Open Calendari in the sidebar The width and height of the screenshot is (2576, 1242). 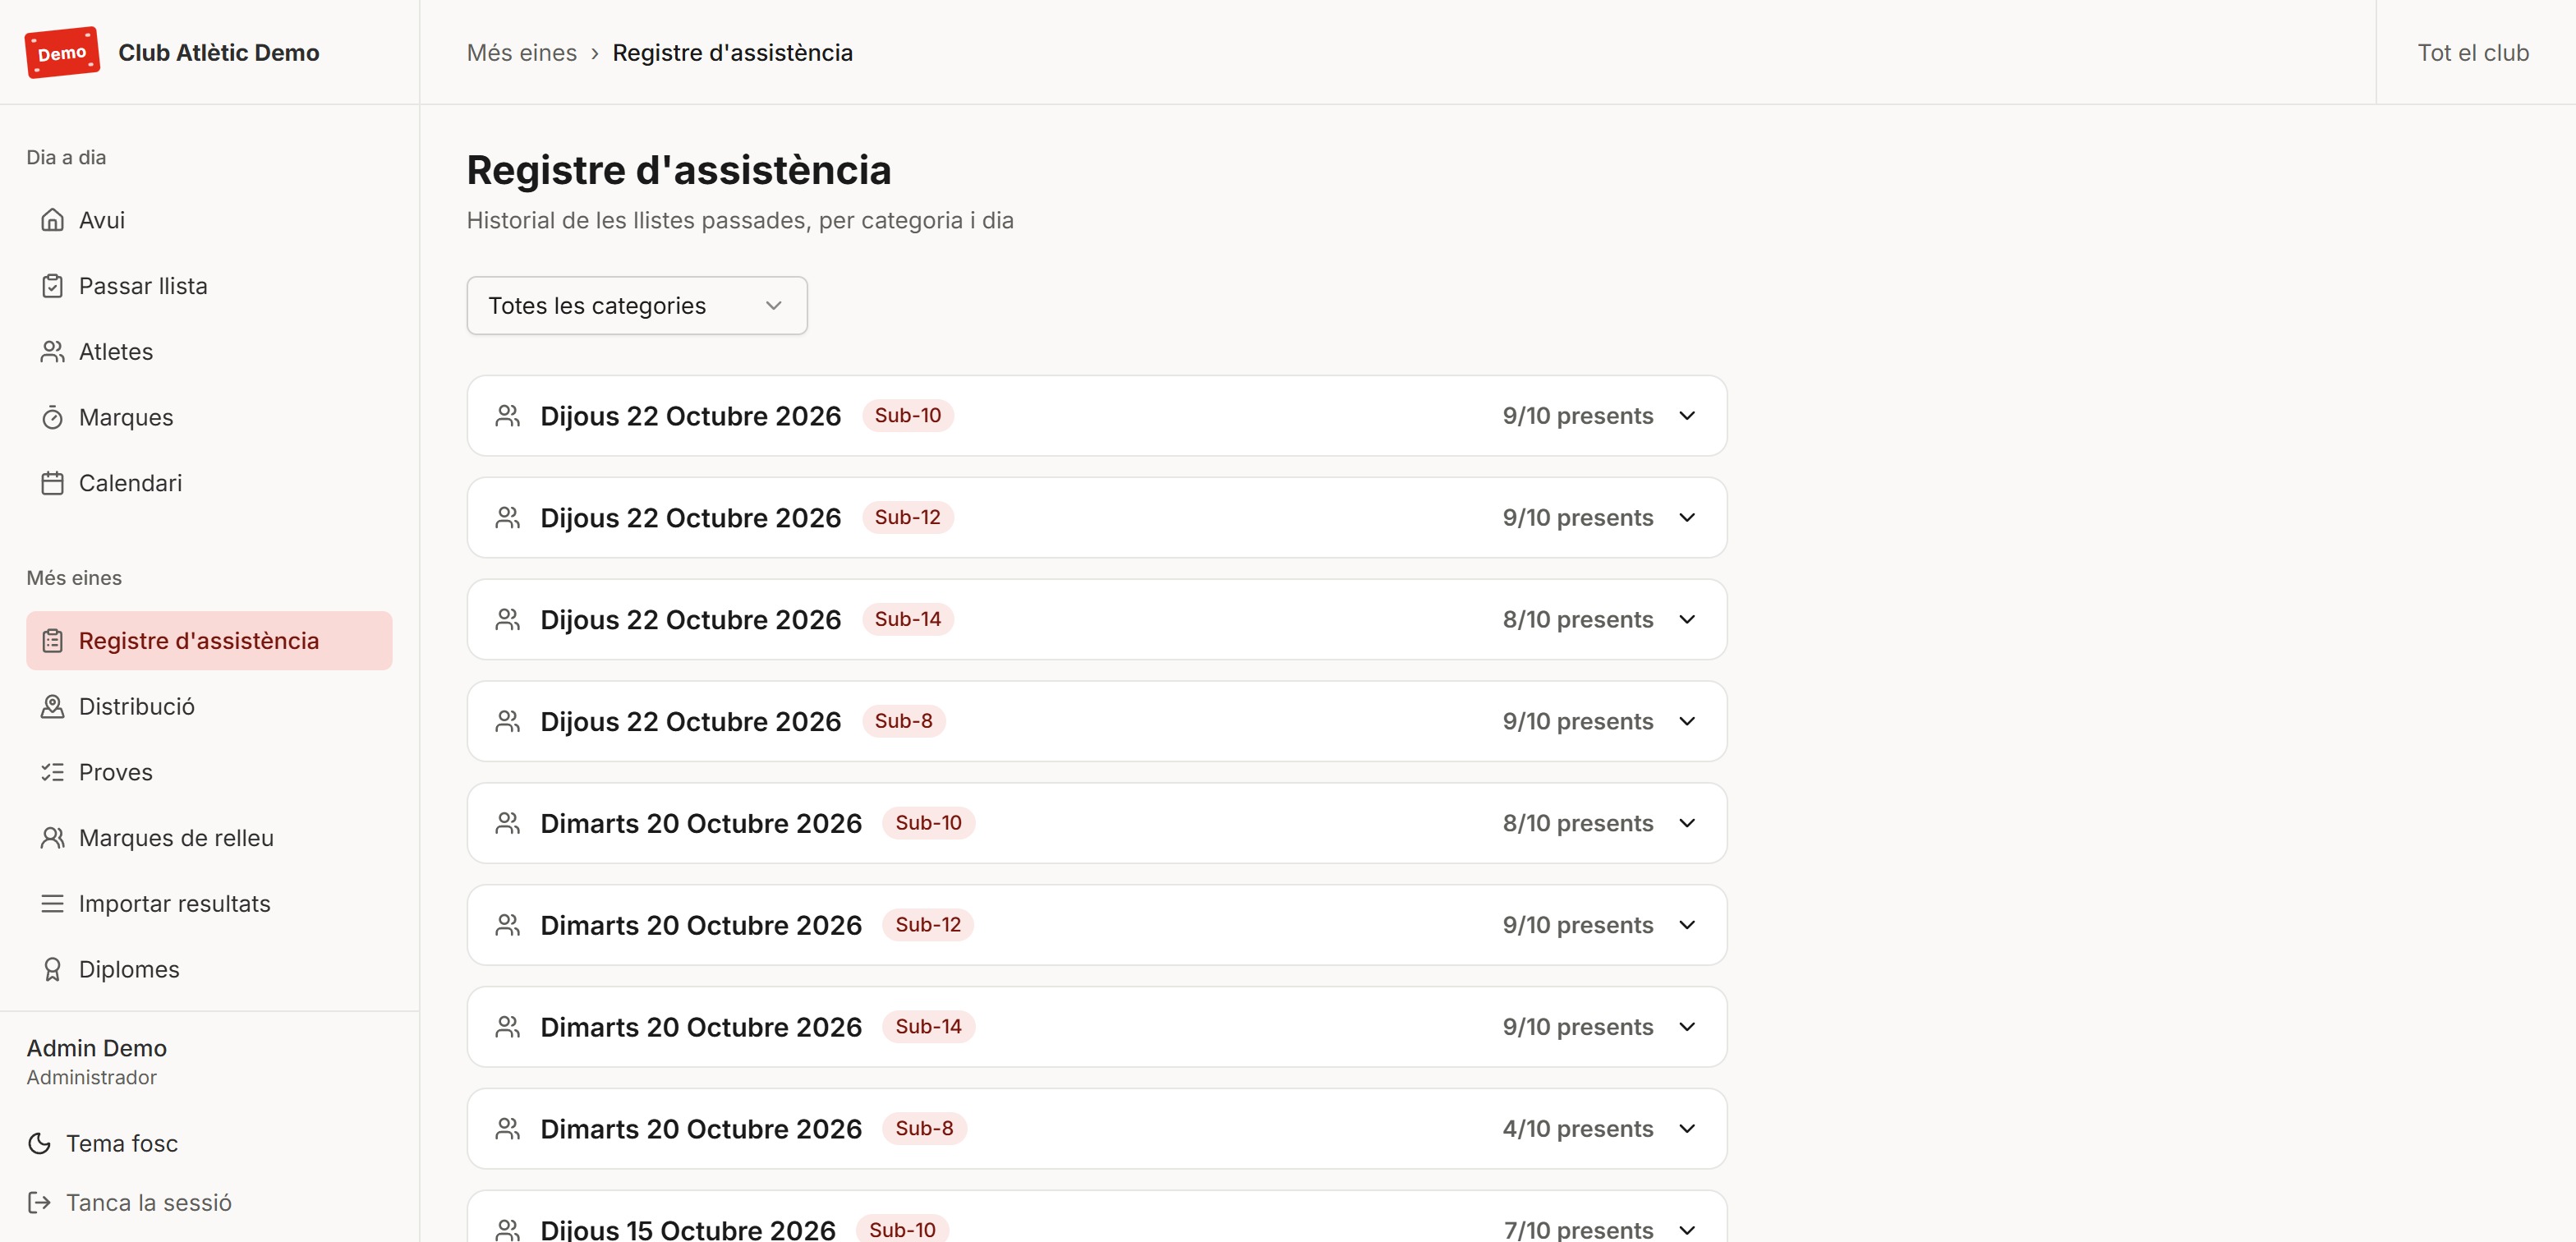click(x=209, y=483)
